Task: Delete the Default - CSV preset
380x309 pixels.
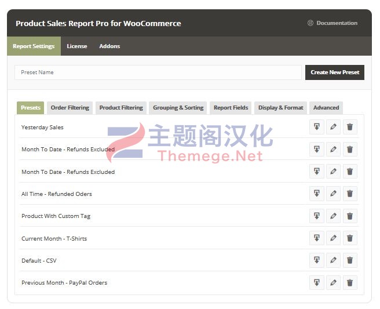Action: click(x=350, y=260)
